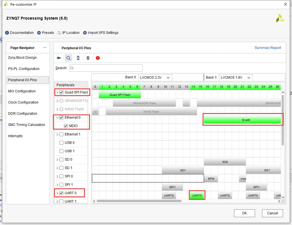Open Bank 0 LVCMOS 3.3V dropdown
This screenshot has width=292, height=225.
(155, 78)
